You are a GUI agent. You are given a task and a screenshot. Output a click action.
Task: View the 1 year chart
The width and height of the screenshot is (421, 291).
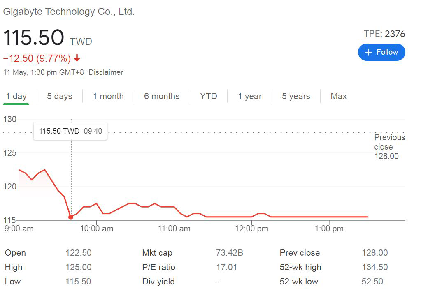pyautogui.click(x=250, y=96)
